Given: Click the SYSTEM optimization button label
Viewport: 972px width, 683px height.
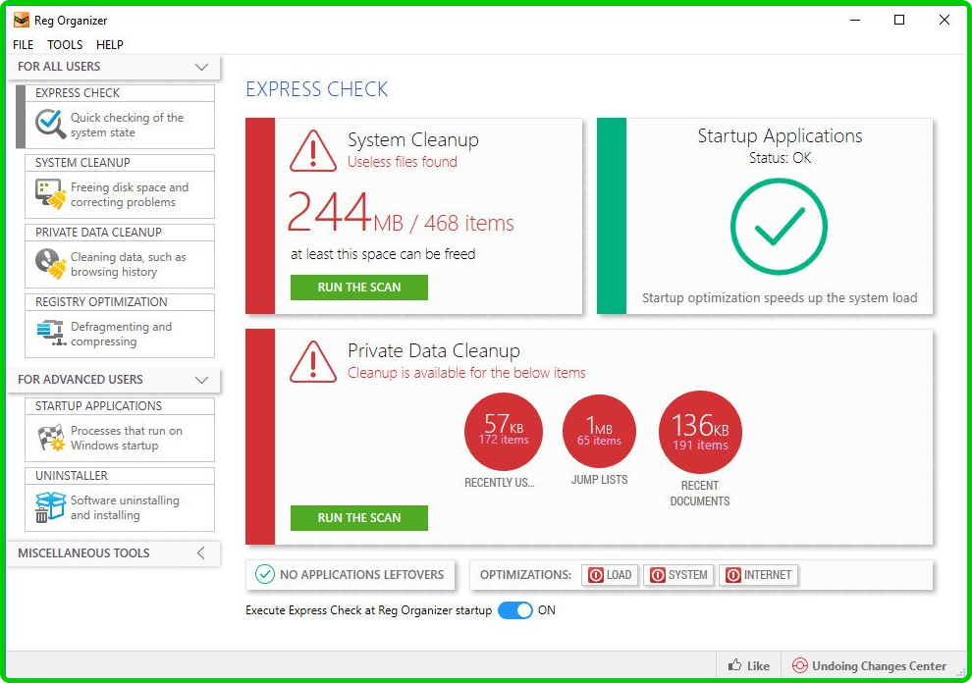Looking at the screenshot, I should [x=687, y=575].
